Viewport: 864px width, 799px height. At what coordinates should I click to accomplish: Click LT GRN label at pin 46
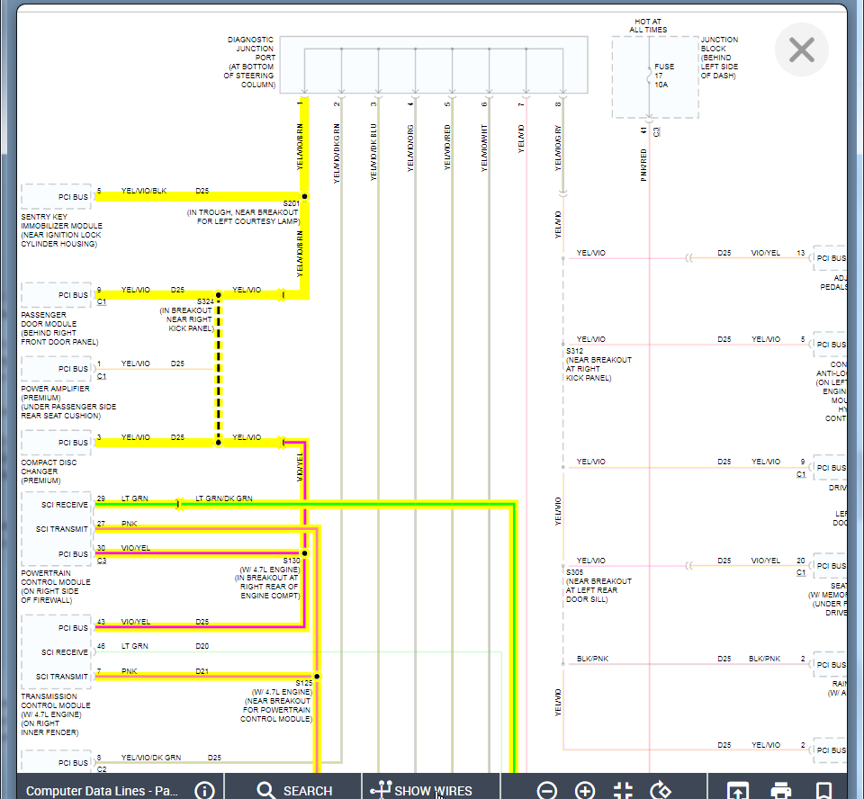(134, 646)
